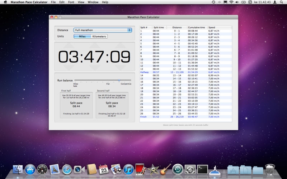Screen dimensions: 287x179
Task: Open Time Machine from the dock
Action: pos(178,169)
